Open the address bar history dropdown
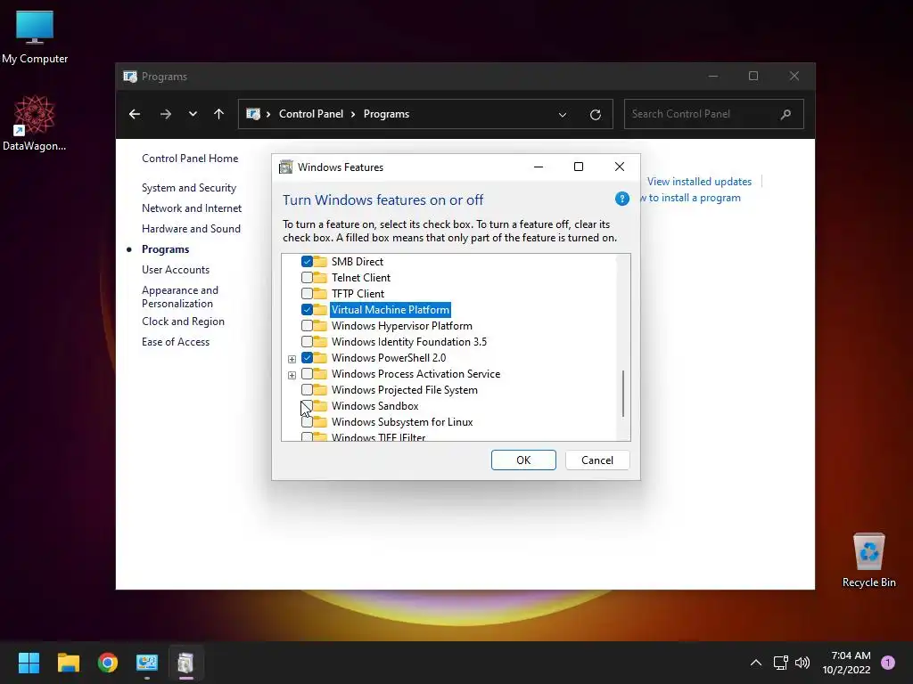Viewport: 913px width, 684px height. coord(563,115)
